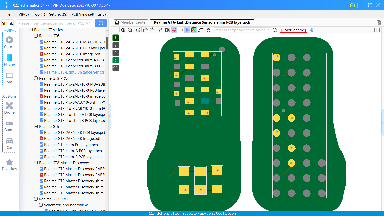Collapse the Realme GT6 tree node
The height and width of the screenshot is (216, 384).
36,36
